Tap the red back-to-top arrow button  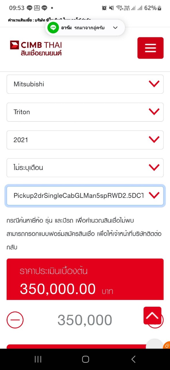152,315
